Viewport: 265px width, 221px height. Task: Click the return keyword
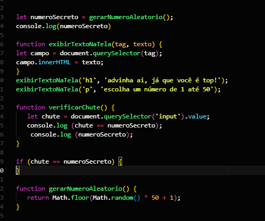[x=38, y=198]
